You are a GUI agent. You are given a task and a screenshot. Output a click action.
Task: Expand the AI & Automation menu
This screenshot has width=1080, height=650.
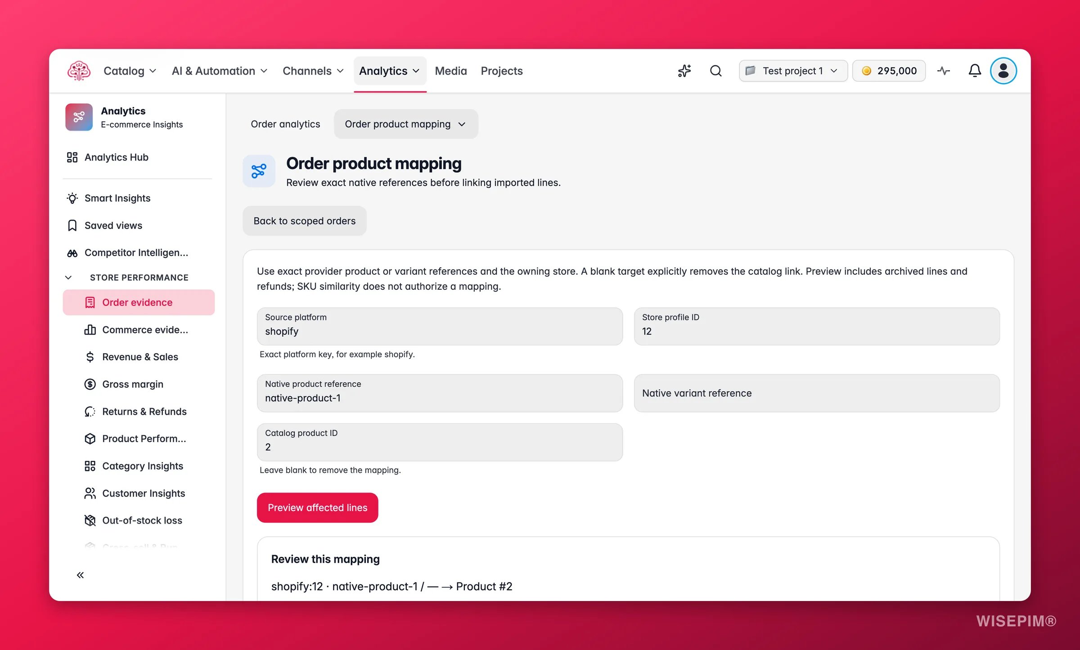click(220, 71)
